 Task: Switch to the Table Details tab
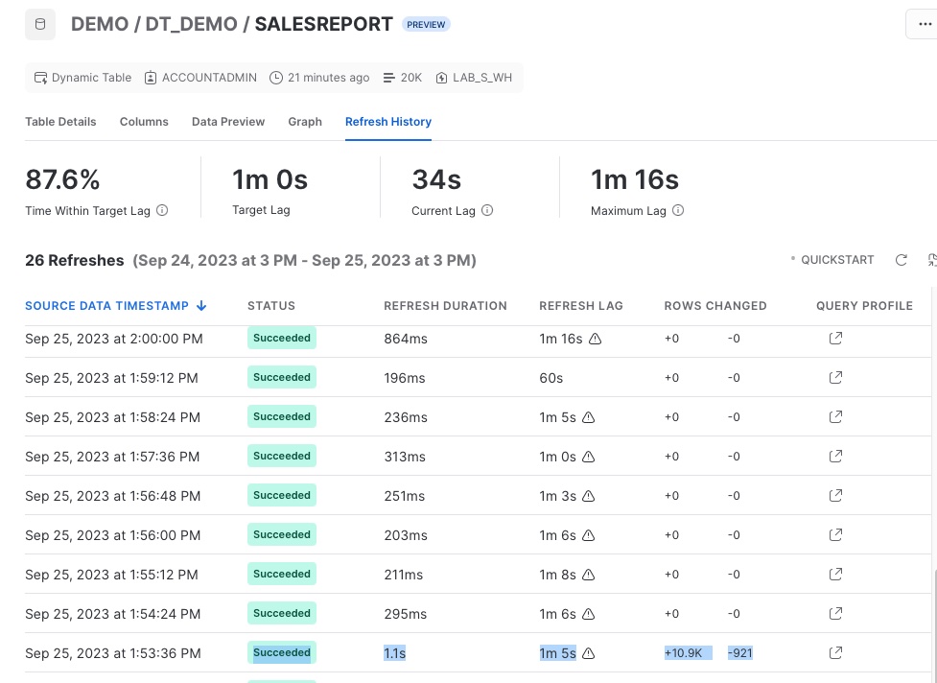pos(60,122)
